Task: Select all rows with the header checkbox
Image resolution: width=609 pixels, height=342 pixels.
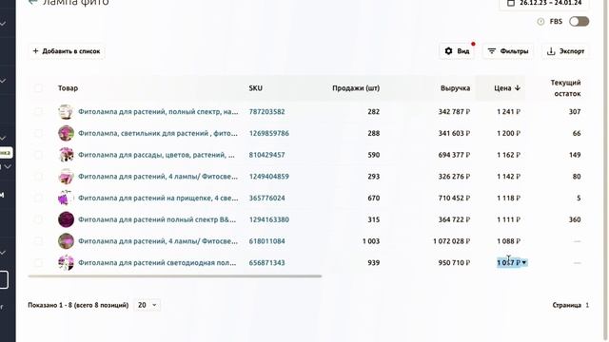Action: pyautogui.click(x=38, y=88)
